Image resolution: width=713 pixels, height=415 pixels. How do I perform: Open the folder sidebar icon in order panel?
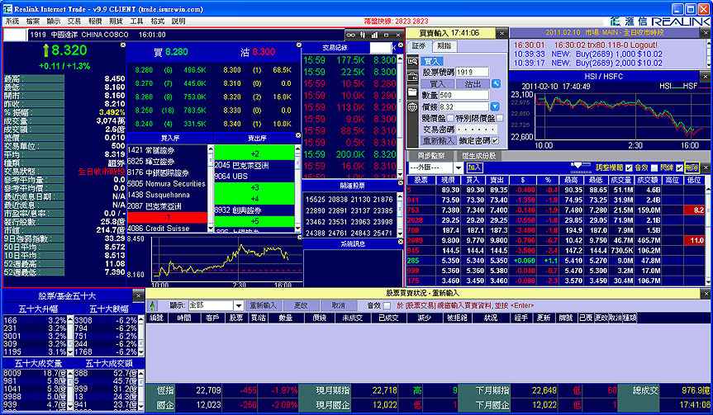(412, 92)
